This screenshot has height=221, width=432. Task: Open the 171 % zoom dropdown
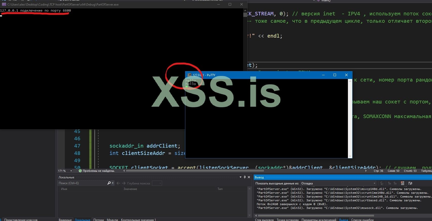click(71, 171)
